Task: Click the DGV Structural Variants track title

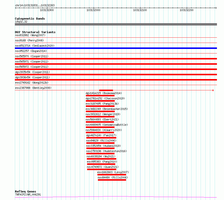Action: 35,32
